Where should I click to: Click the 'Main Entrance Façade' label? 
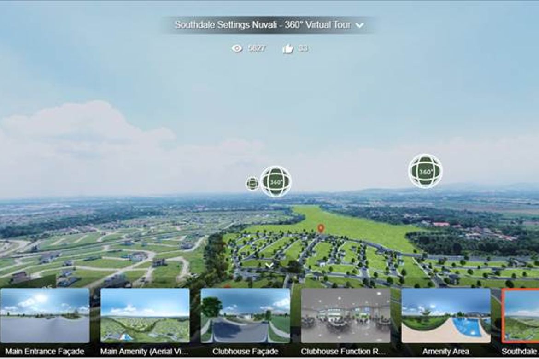45,352
